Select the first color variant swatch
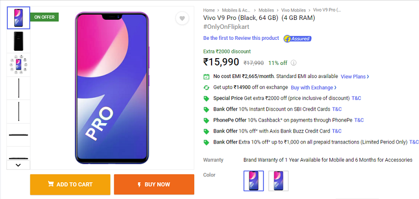Viewport: 419px width, 199px height. (253, 181)
